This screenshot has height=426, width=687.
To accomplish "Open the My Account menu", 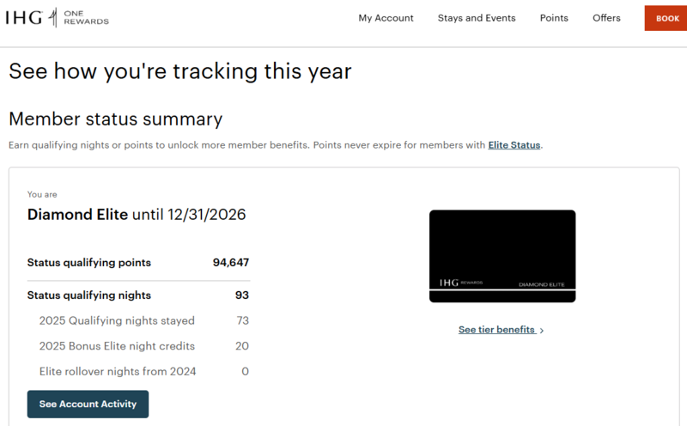I will 386,18.
